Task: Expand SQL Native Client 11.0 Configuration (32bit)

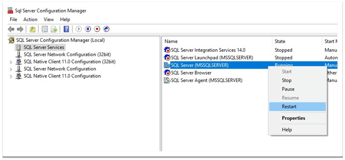Action: pyautogui.click(x=11, y=62)
